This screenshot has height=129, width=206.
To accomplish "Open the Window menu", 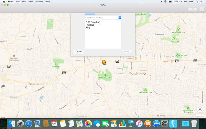I will click(x=39, y=2).
